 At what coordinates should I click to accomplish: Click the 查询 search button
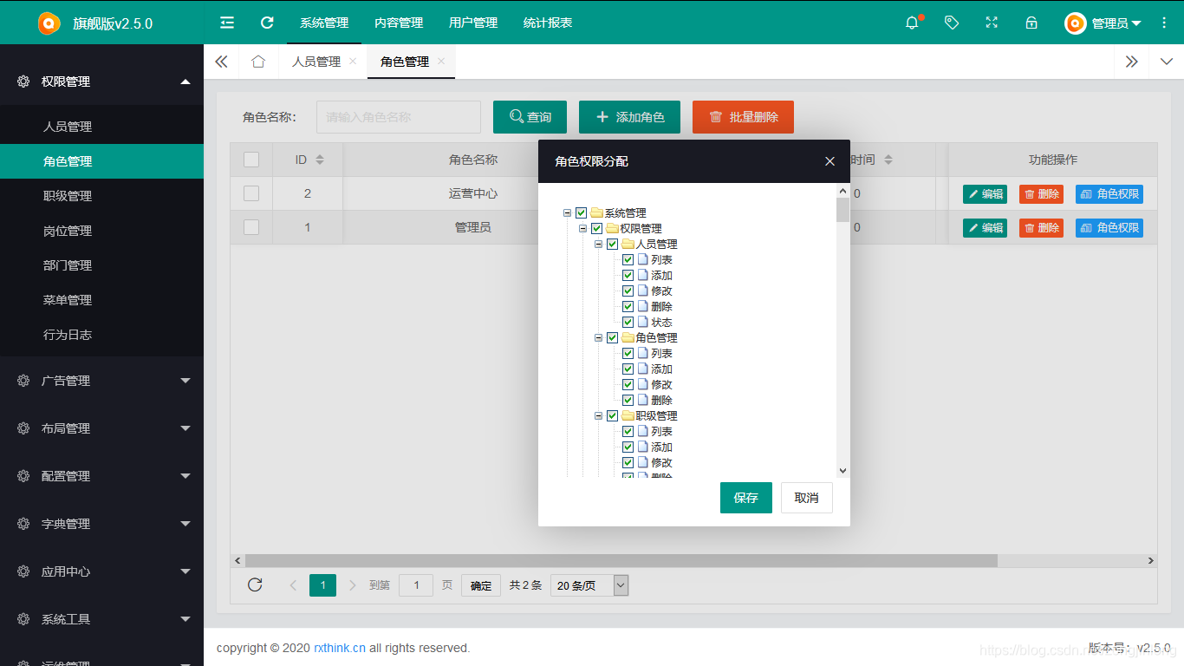530,117
